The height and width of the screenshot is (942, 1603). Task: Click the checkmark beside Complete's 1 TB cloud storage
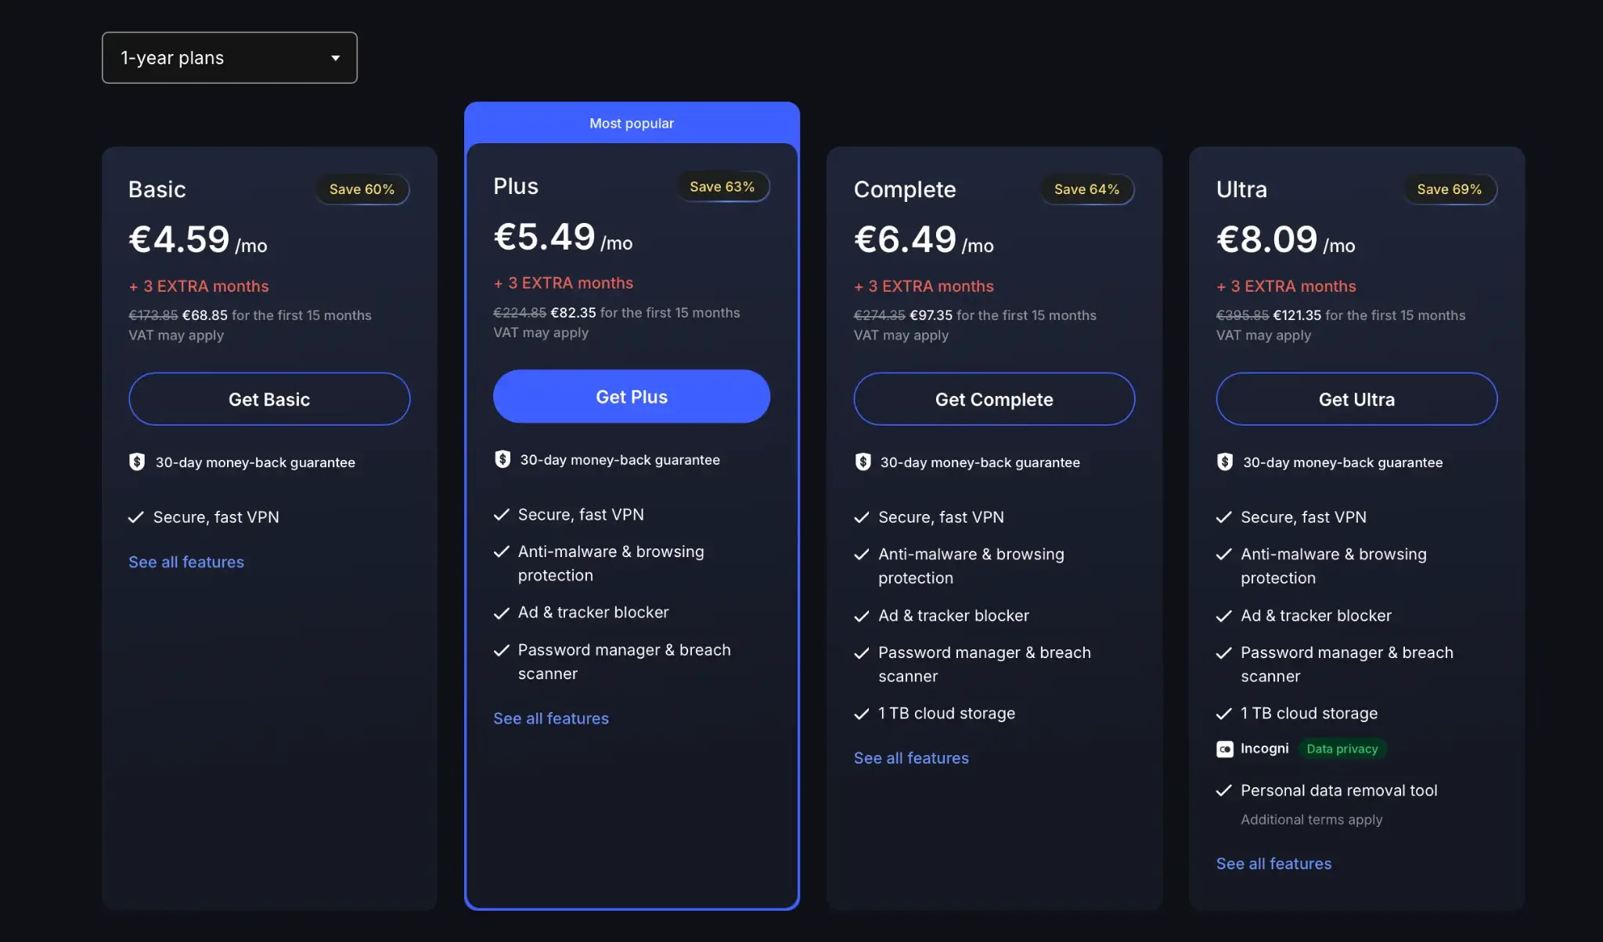point(862,714)
